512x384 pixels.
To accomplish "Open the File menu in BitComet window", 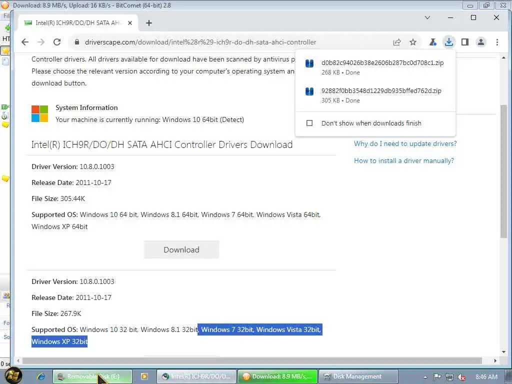I will click(6, 15).
